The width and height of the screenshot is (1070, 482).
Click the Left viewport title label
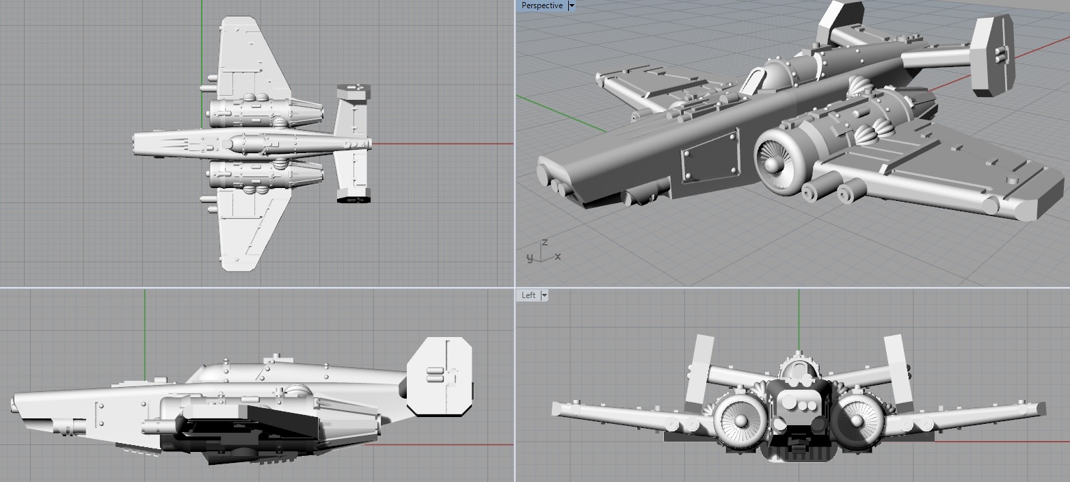point(529,295)
